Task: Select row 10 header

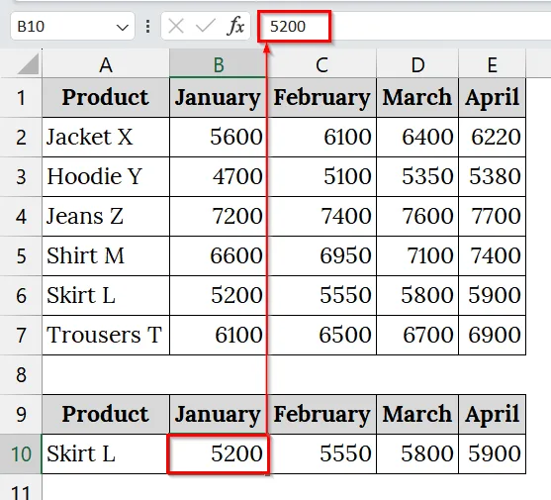Action: (x=21, y=453)
